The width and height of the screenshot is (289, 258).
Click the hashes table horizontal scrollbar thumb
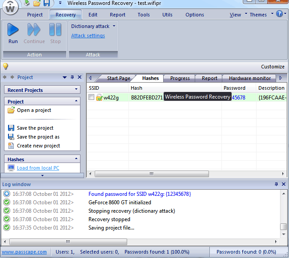click(152, 174)
